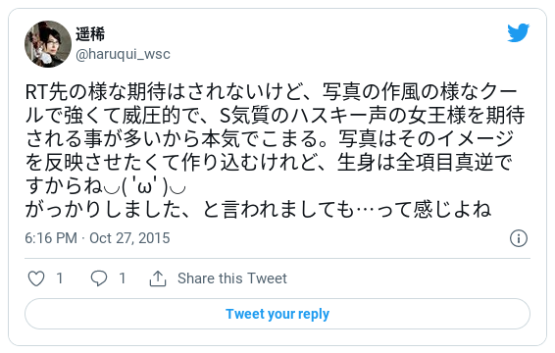
Task: Click the tweet line beginning がっかりしました
Action: 258,210
